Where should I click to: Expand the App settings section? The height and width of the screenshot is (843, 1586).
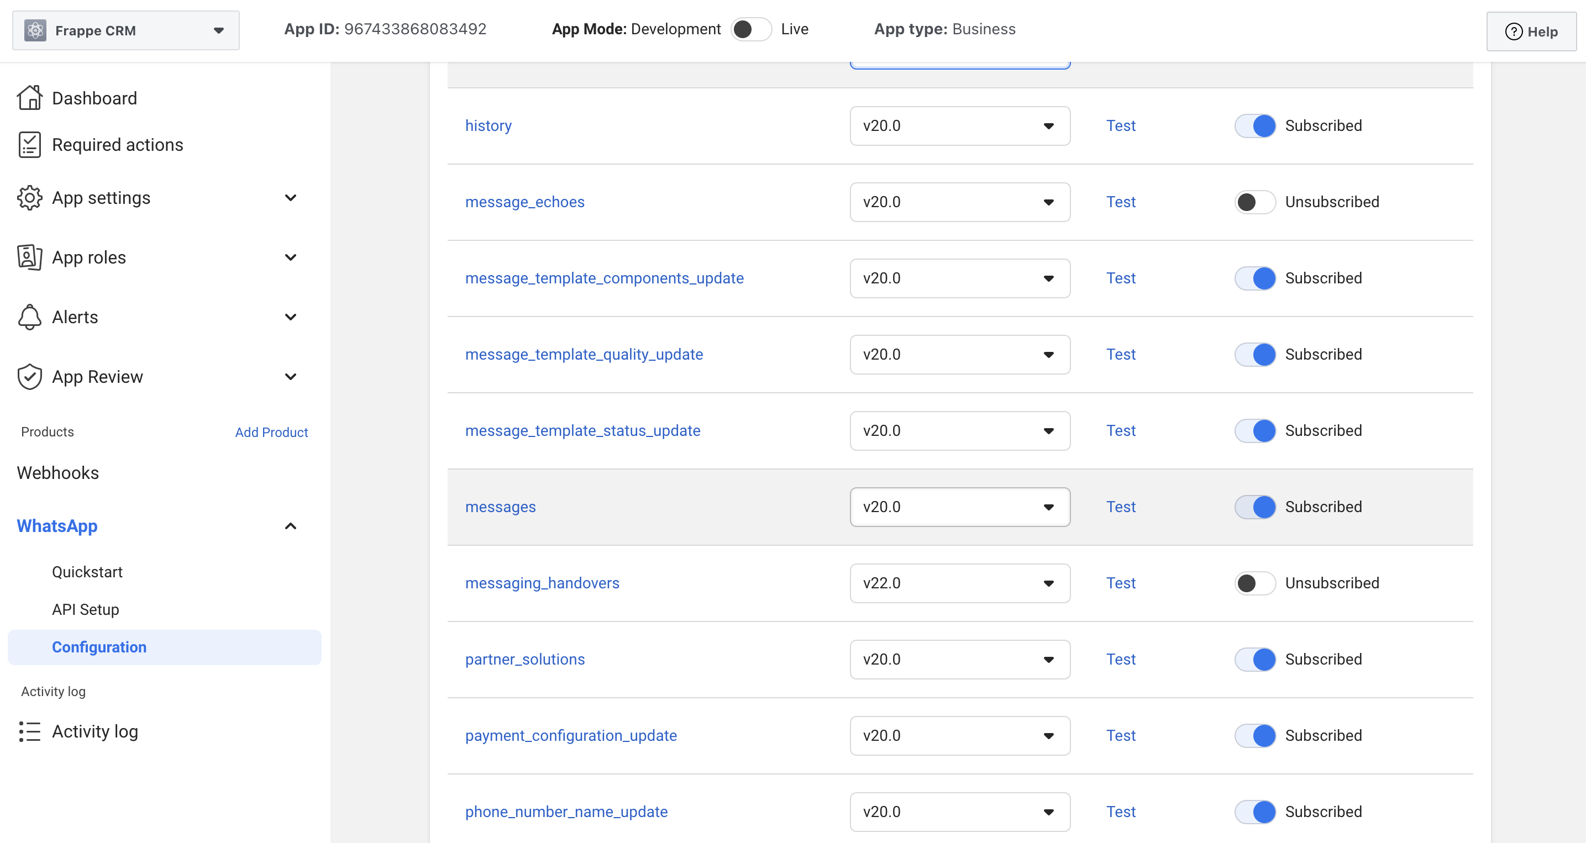(x=291, y=198)
